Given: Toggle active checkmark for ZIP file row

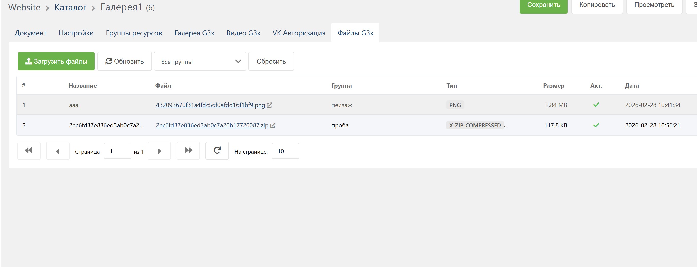Looking at the screenshot, I should point(596,125).
